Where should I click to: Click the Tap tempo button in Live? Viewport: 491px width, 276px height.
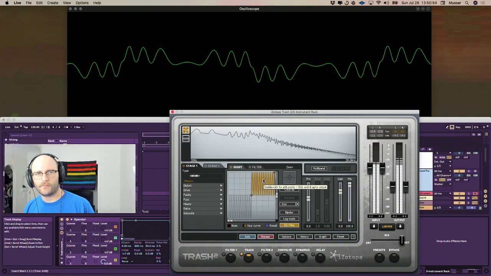[x=26, y=127]
